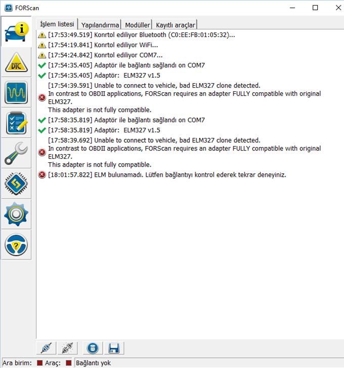Select the 17:54:35.405 bağlantı sağlandı on COM7 line
Image resolution: width=344 pixels, height=368 pixels.
(126, 65)
